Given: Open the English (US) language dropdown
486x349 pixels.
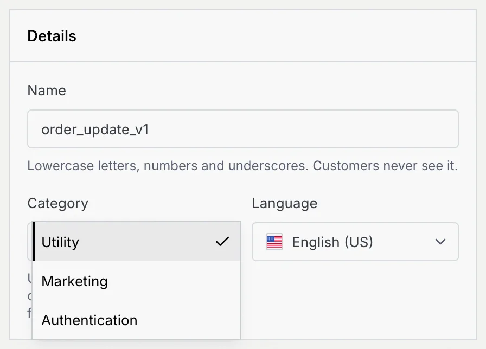Looking at the screenshot, I should (x=355, y=242).
